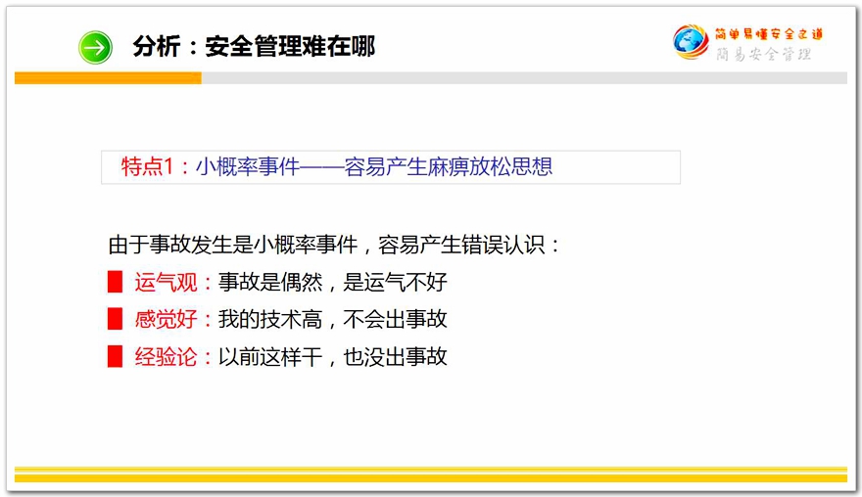
Task: Click the red label 运气观
Action: pos(166,283)
